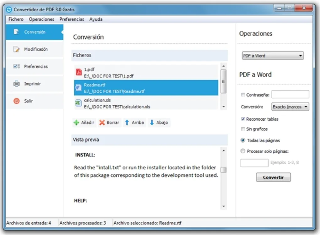Click the red X Borrar icon
The width and height of the screenshot is (320, 235).
[102, 123]
